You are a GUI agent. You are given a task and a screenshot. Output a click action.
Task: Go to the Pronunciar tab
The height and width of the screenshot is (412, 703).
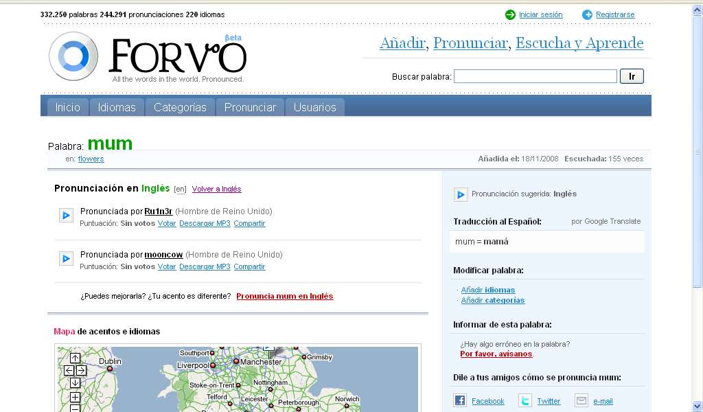[x=250, y=107]
